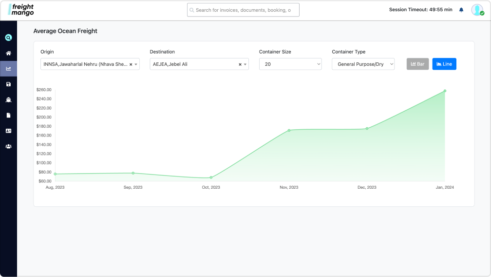Focus the invoices and documents search field
Image resolution: width=491 pixels, height=277 pixels.
pos(244,10)
